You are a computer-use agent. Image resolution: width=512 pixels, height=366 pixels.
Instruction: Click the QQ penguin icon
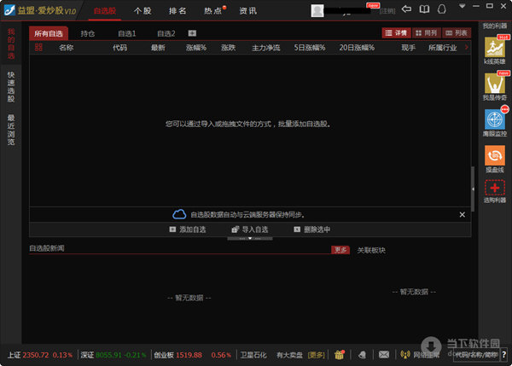441,9
